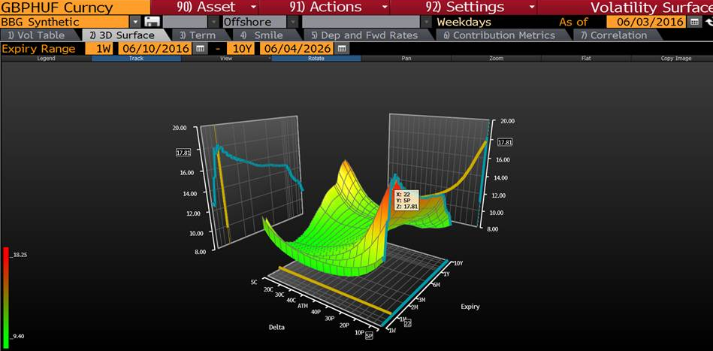Select the Pan mode button
Screen dimensions: 713x351
pyautogui.click(x=406, y=58)
